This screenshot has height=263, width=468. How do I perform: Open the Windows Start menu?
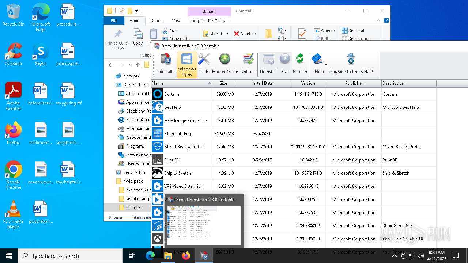[x=9, y=256]
